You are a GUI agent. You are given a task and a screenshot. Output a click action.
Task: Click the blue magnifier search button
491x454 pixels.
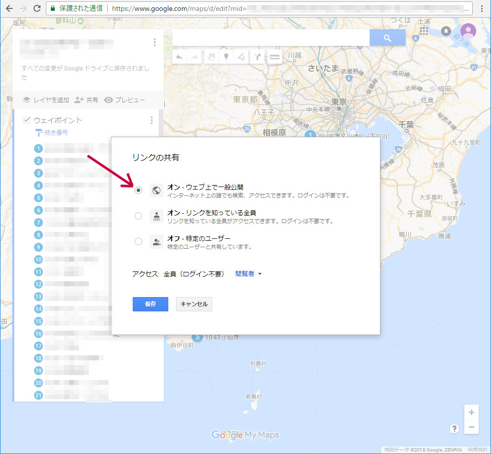point(387,38)
